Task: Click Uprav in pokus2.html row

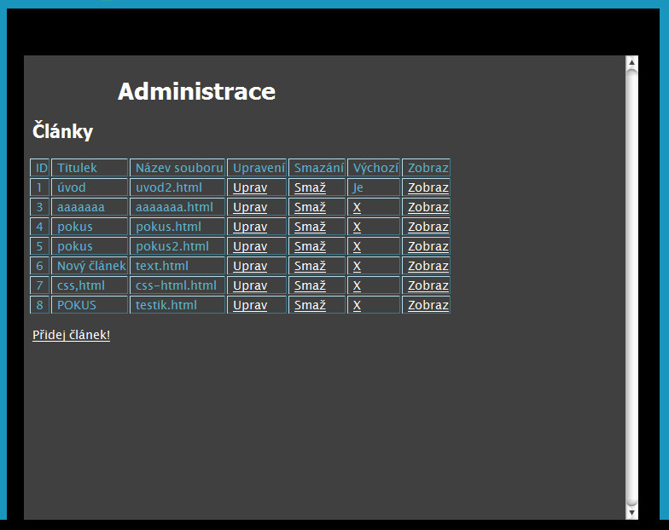Action: (250, 246)
